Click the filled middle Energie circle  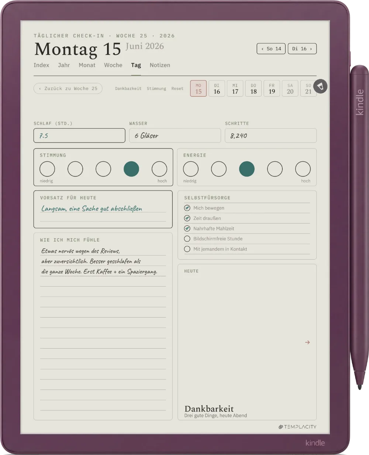(x=247, y=169)
